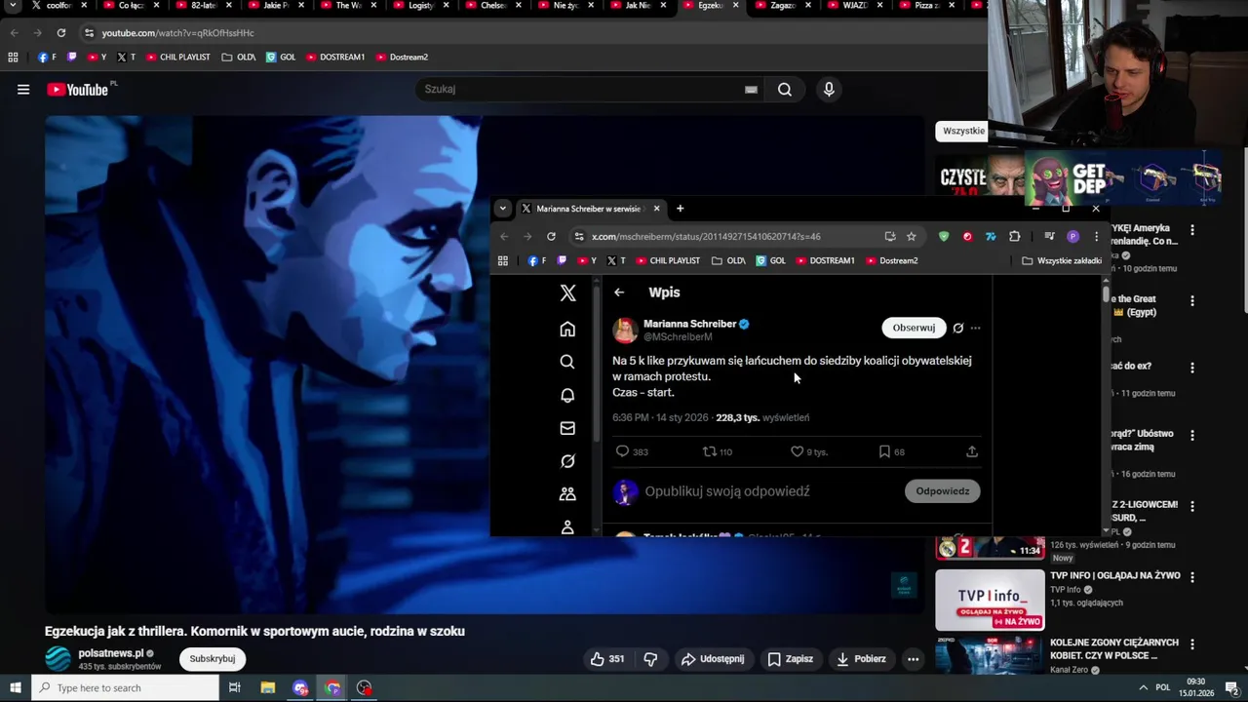
Task: Bookmark the tweet via the 68 bookmark icon
Action: (884, 451)
